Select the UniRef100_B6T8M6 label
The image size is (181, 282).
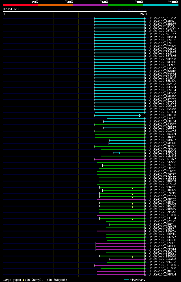tap(162, 56)
